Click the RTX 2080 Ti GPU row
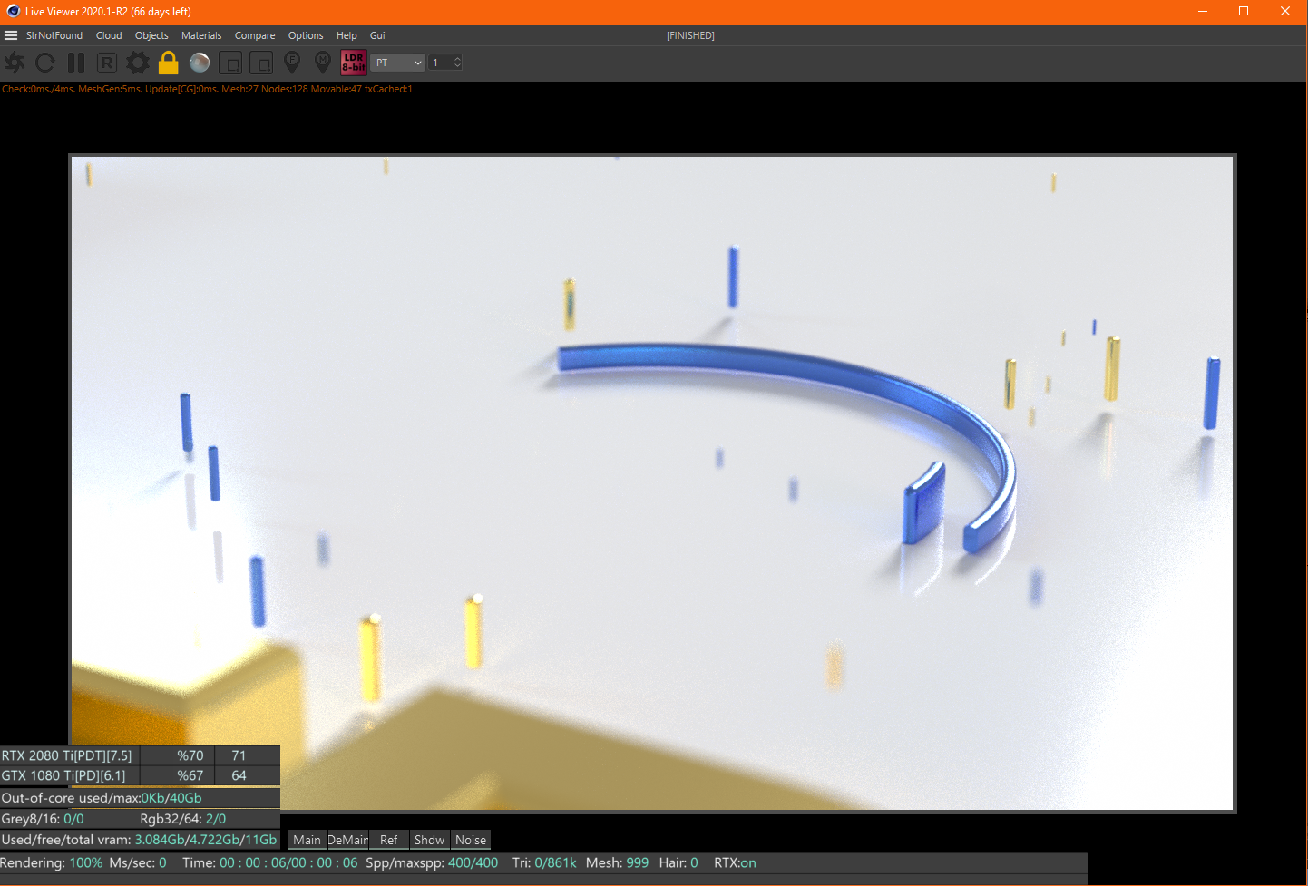1308x886 pixels. (x=140, y=755)
